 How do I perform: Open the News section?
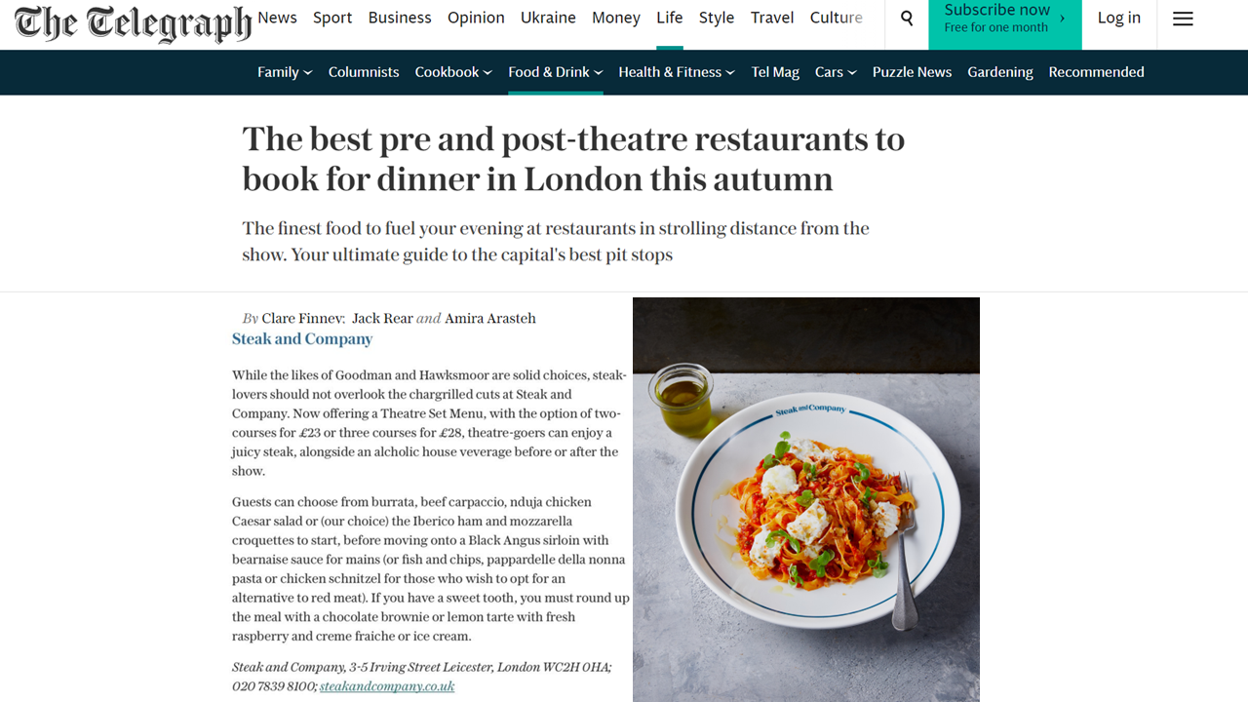tap(277, 18)
